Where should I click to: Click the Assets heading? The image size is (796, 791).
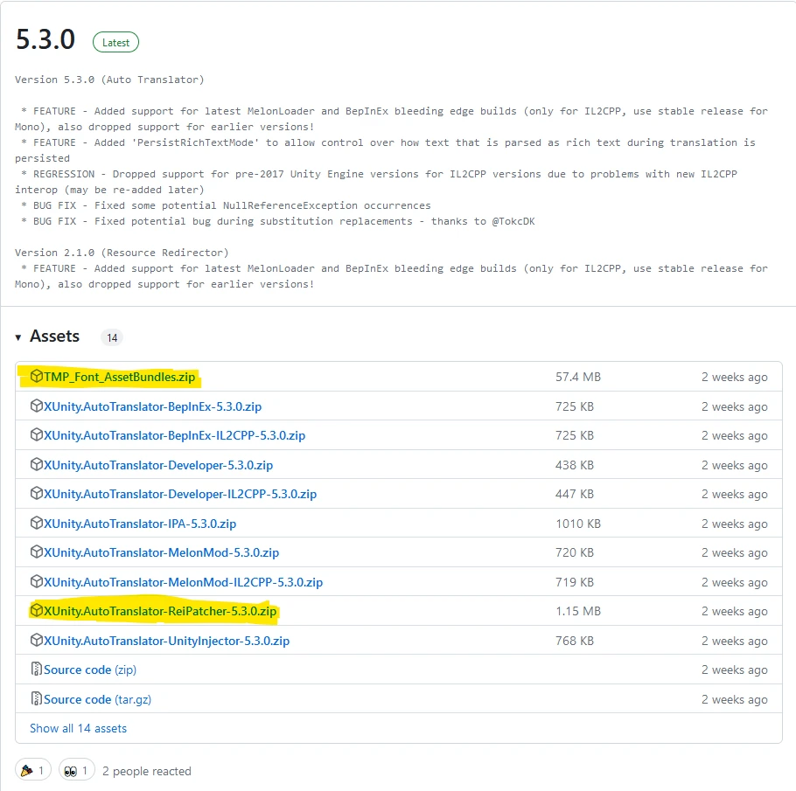[x=55, y=337]
